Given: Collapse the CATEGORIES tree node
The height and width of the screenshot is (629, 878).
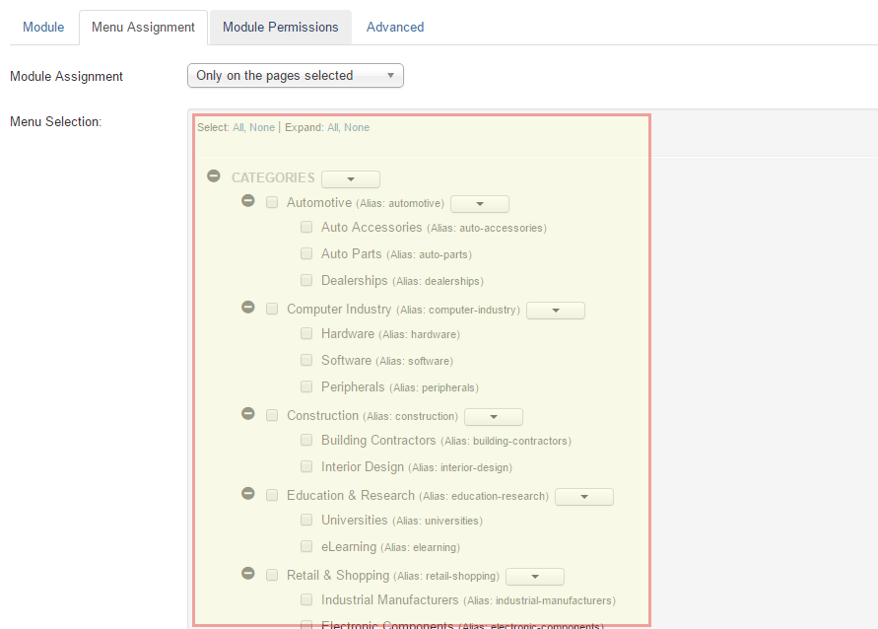Looking at the screenshot, I should (213, 175).
